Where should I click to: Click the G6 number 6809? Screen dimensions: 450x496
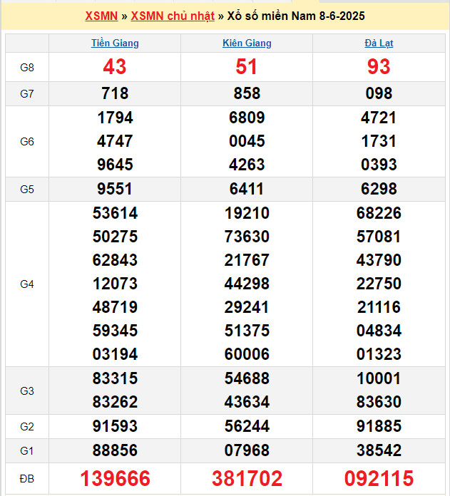point(247,118)
